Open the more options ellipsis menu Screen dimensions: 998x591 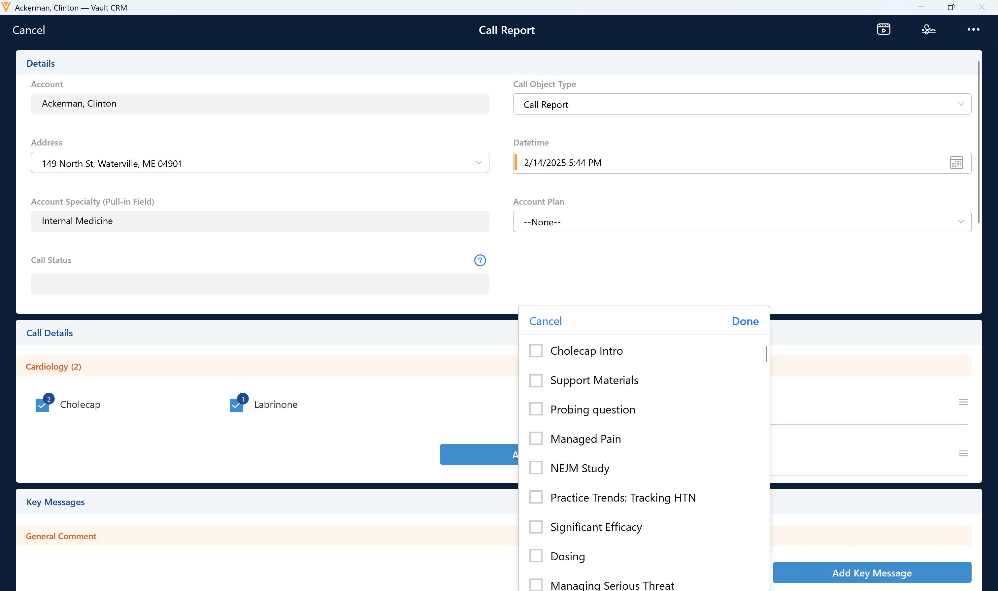tap(973, 29)
